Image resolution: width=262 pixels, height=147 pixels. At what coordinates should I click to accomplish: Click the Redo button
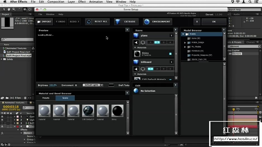[x=74, y=22]
